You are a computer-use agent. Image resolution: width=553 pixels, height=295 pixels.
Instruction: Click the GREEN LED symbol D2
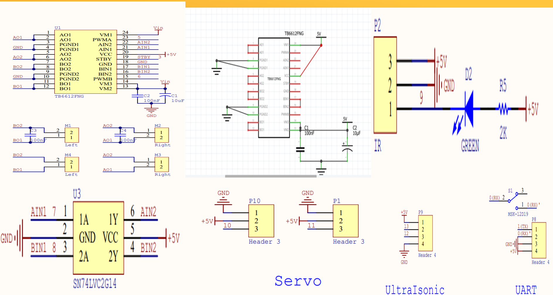point(470,108)
